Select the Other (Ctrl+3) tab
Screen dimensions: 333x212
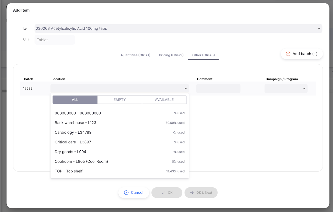[x=203, y=55]
